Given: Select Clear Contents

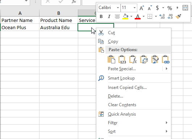Looking at the screenshot, I should point(133,105).
